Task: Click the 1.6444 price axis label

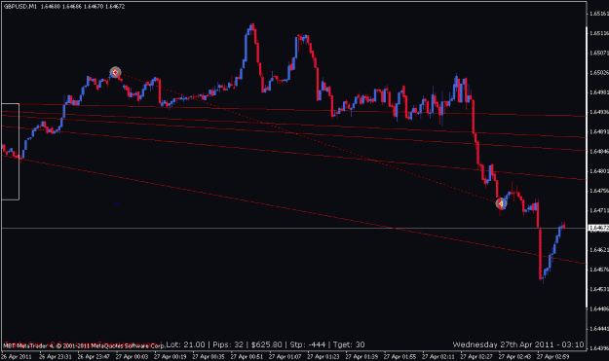Action: [x=599, y=329]
